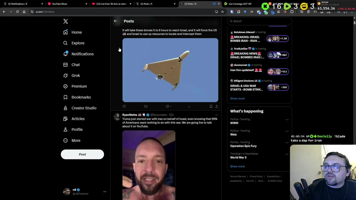Share the drone post
Viewport: 356px width, 200px height.
click(216, 106)
